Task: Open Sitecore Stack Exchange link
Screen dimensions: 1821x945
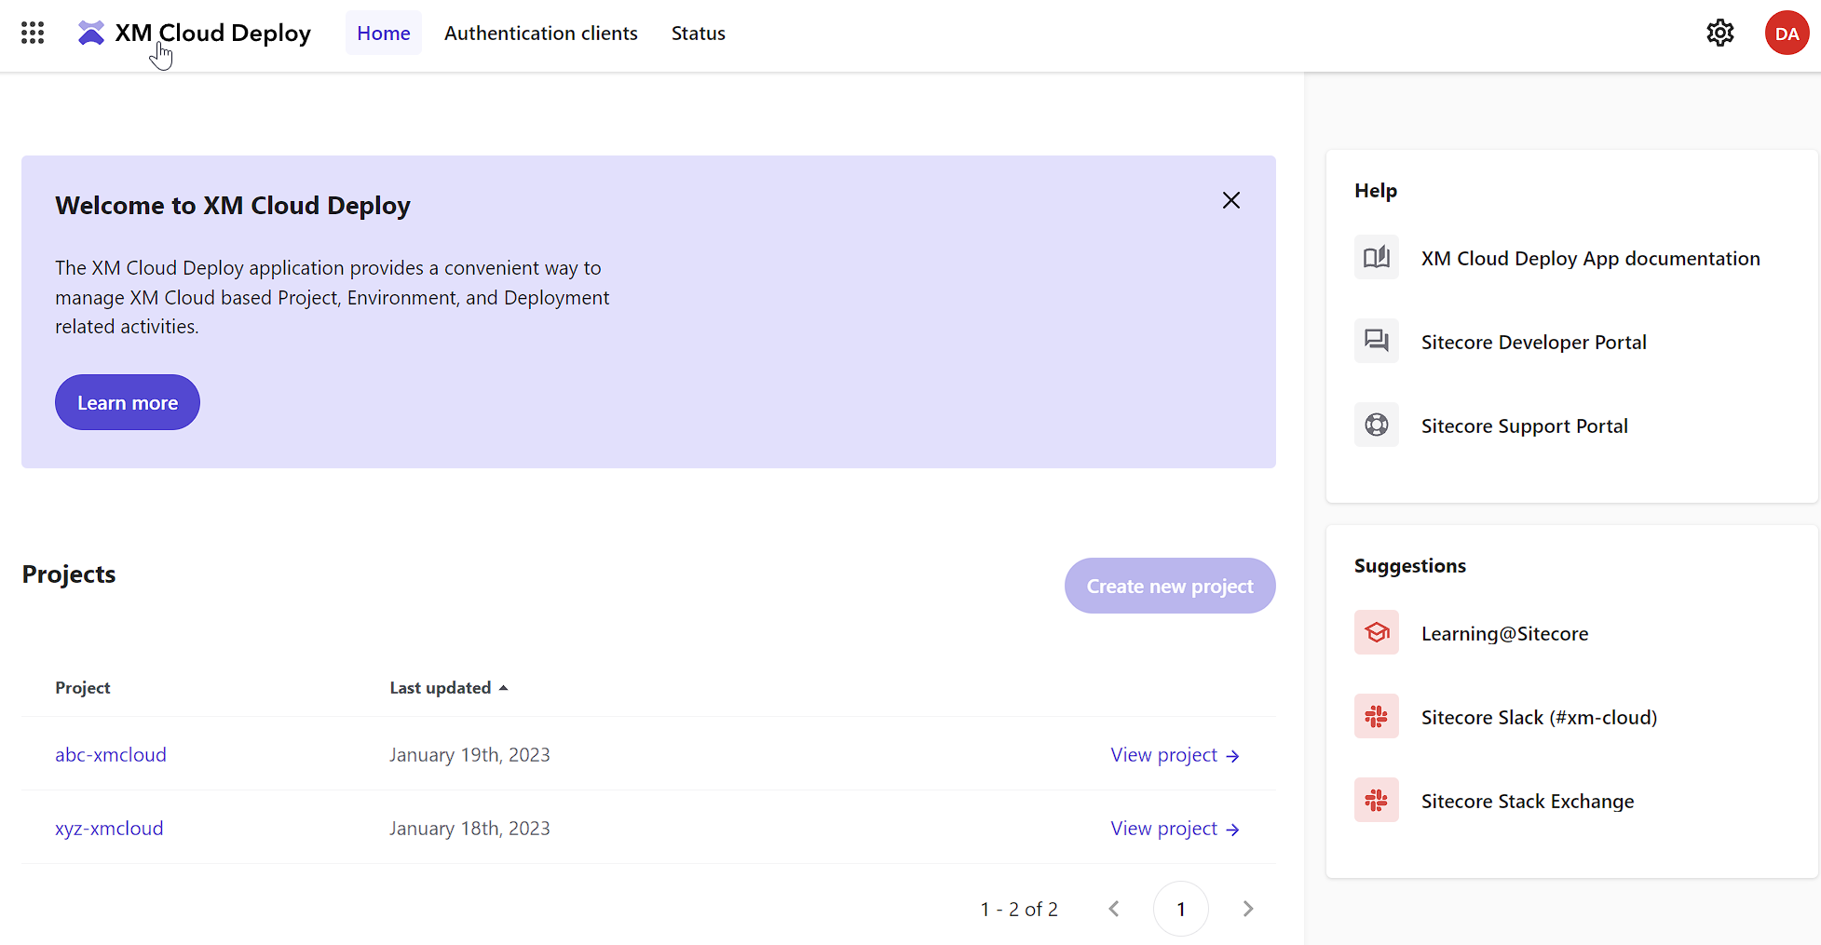Action: click(x=1527, y=802)
